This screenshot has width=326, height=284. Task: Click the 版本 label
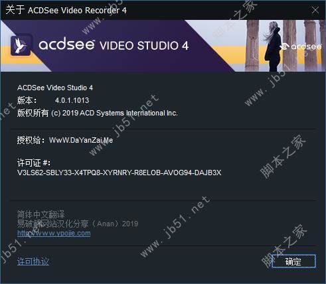[x=27, y=100]
